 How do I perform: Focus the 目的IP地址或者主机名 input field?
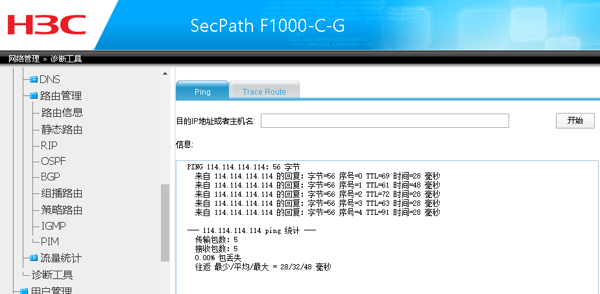(385, 121)
